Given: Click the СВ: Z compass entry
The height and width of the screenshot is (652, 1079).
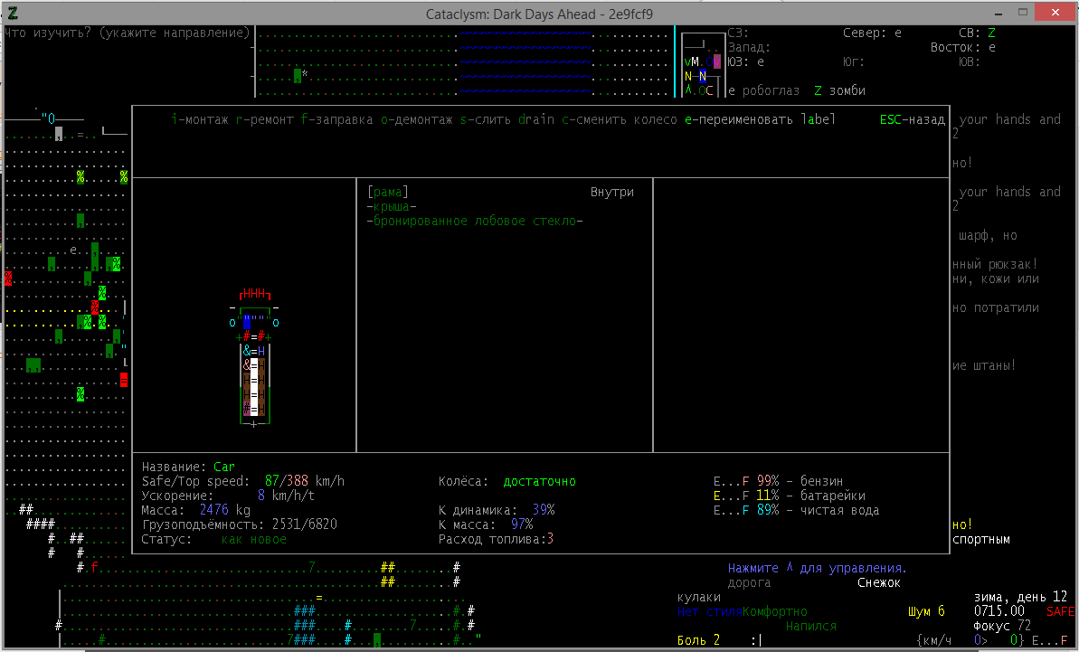Looking at the screenshot, I should 977,33.
